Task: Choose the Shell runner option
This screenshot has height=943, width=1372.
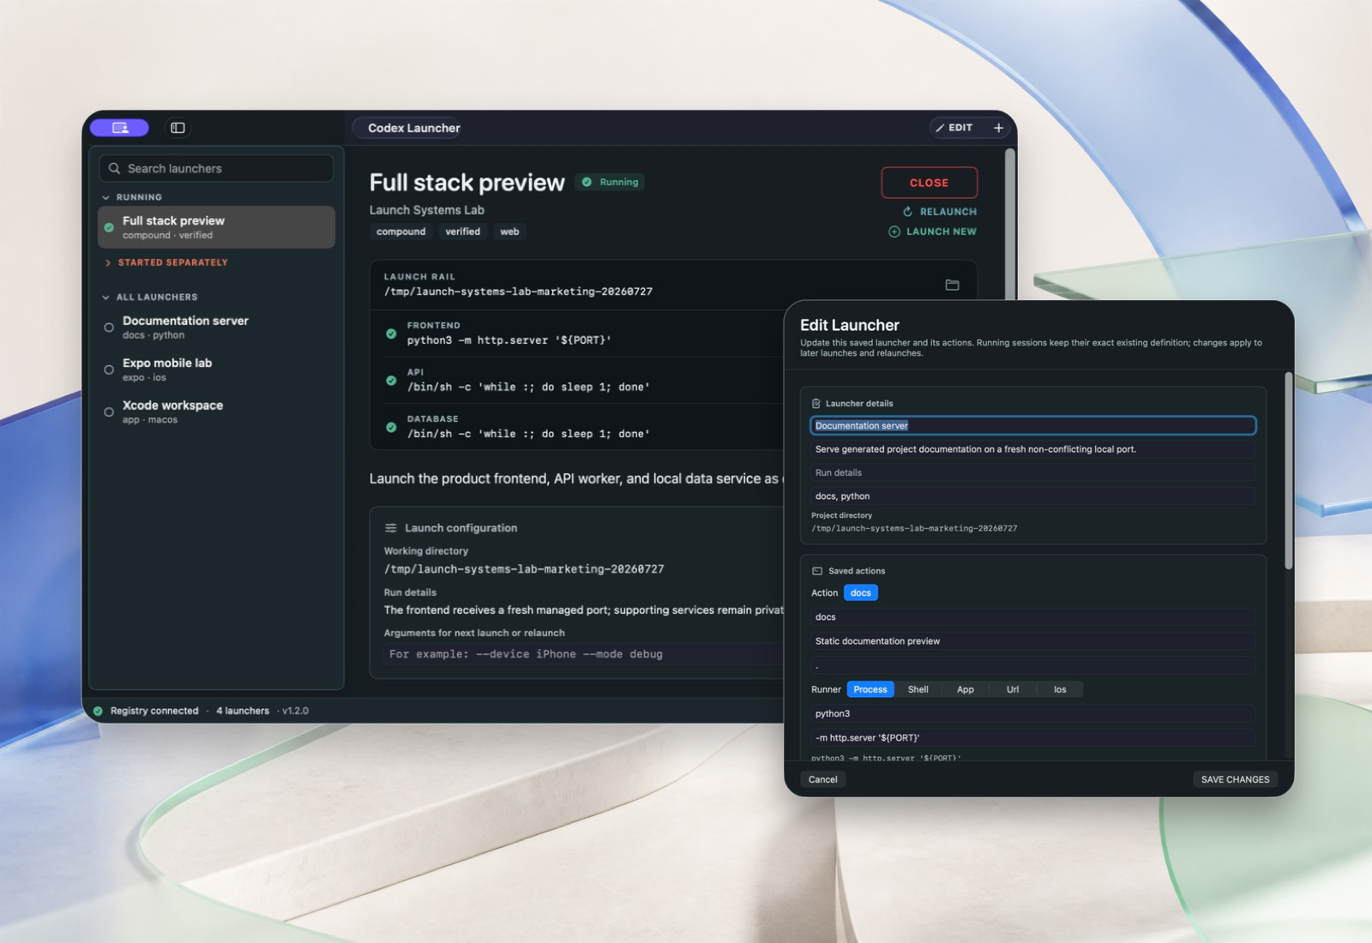Action: 918,689
